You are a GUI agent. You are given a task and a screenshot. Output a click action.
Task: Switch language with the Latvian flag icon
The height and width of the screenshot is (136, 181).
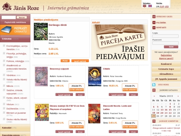145,6
